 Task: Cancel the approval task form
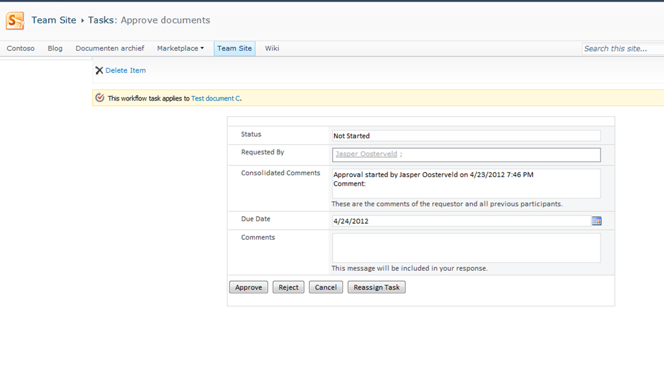(x=326, y=287)
